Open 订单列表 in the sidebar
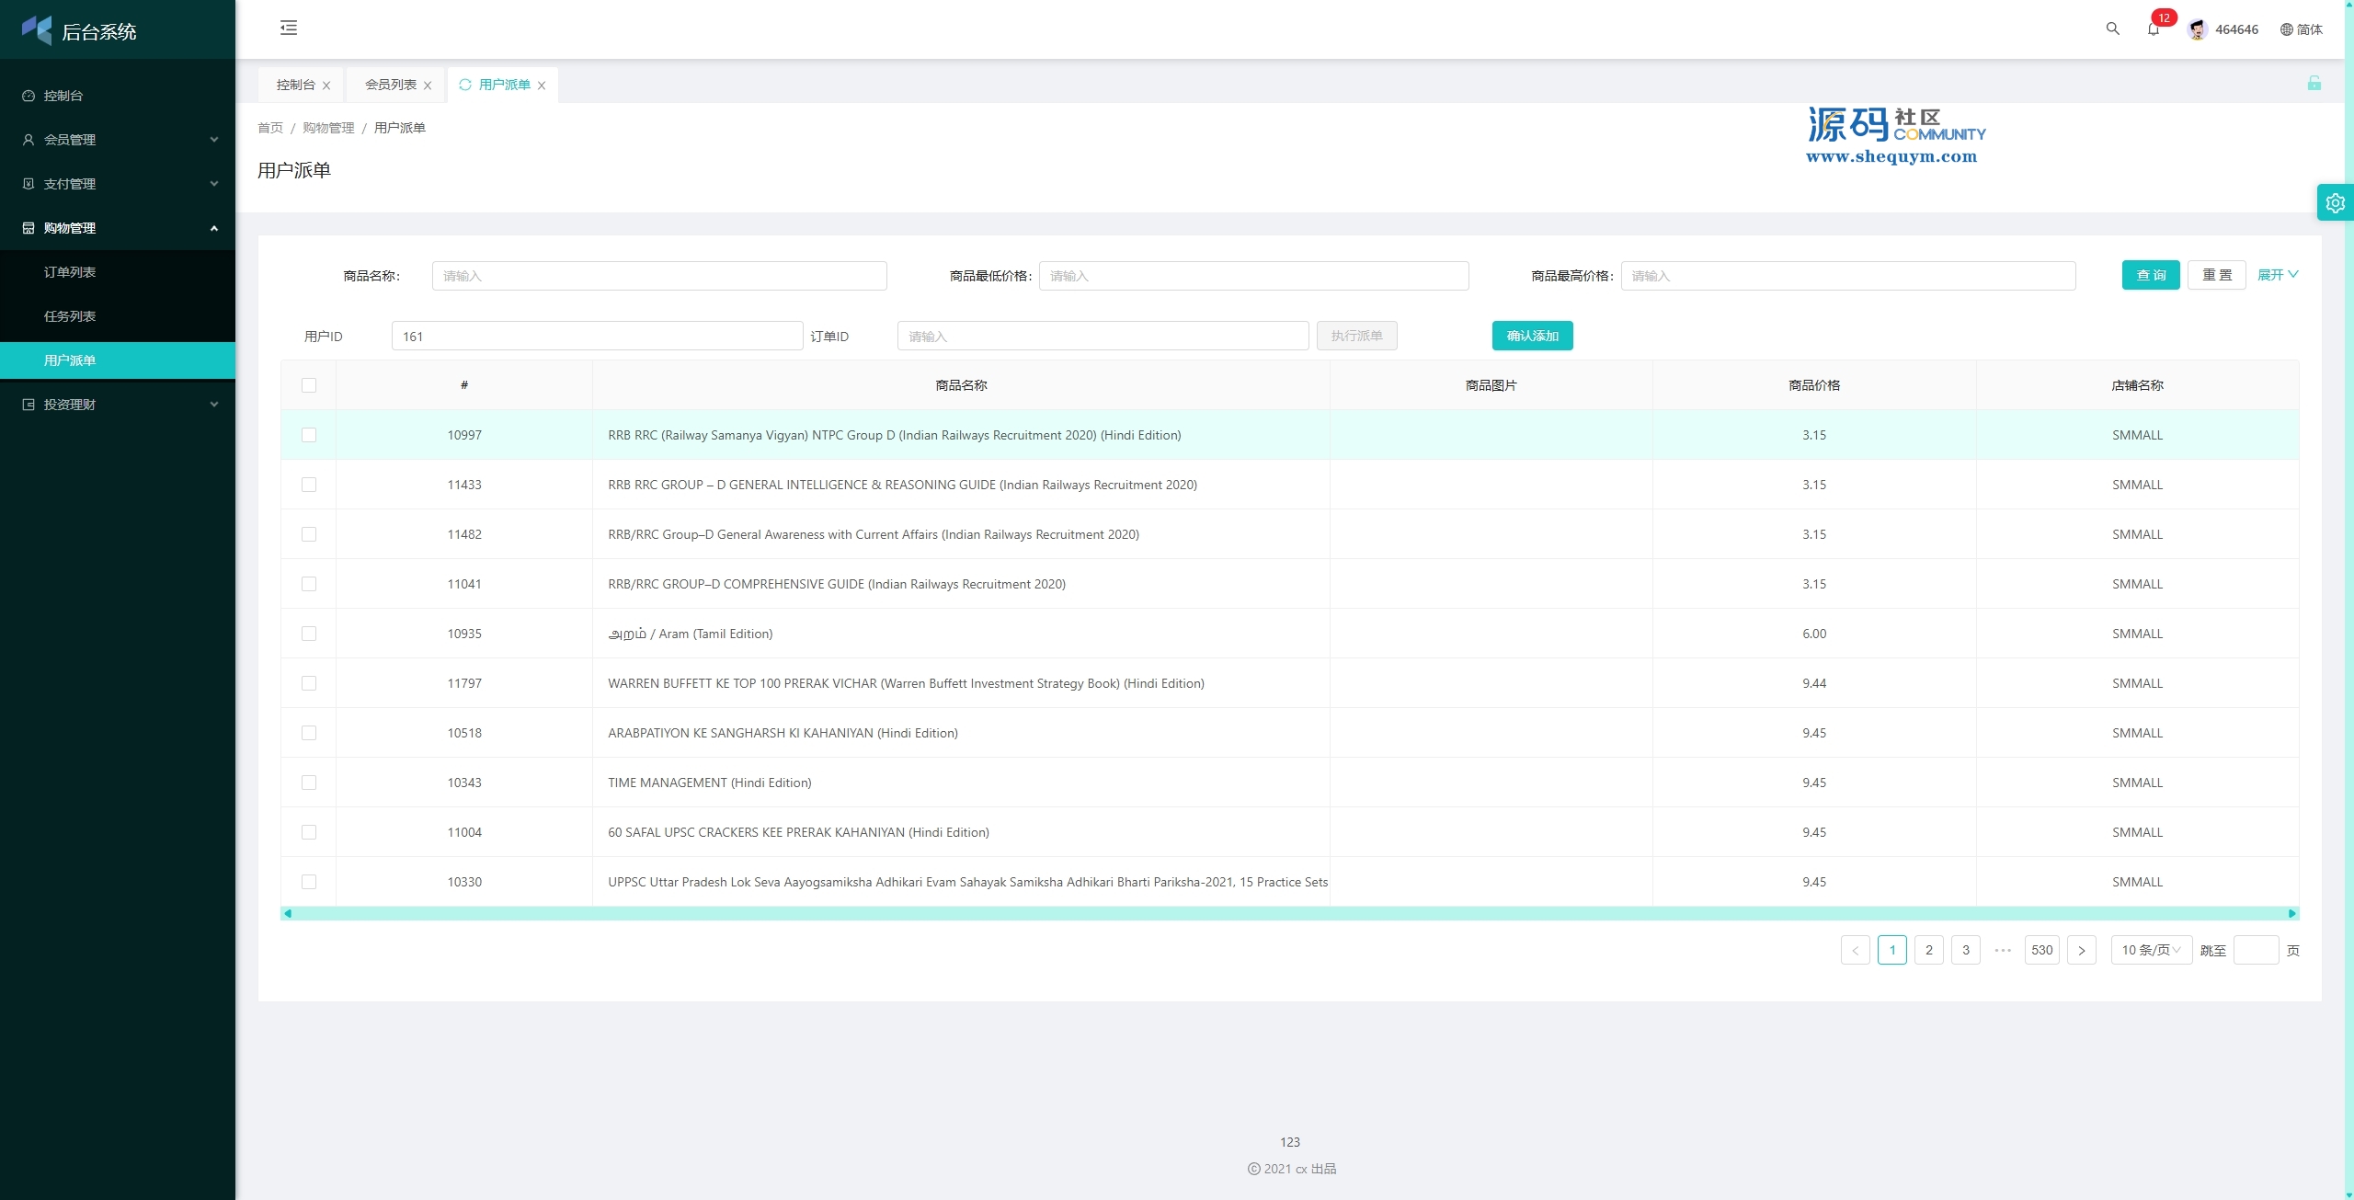The width and height of the screenshot is (2354, 1200). tap(70, 272)
